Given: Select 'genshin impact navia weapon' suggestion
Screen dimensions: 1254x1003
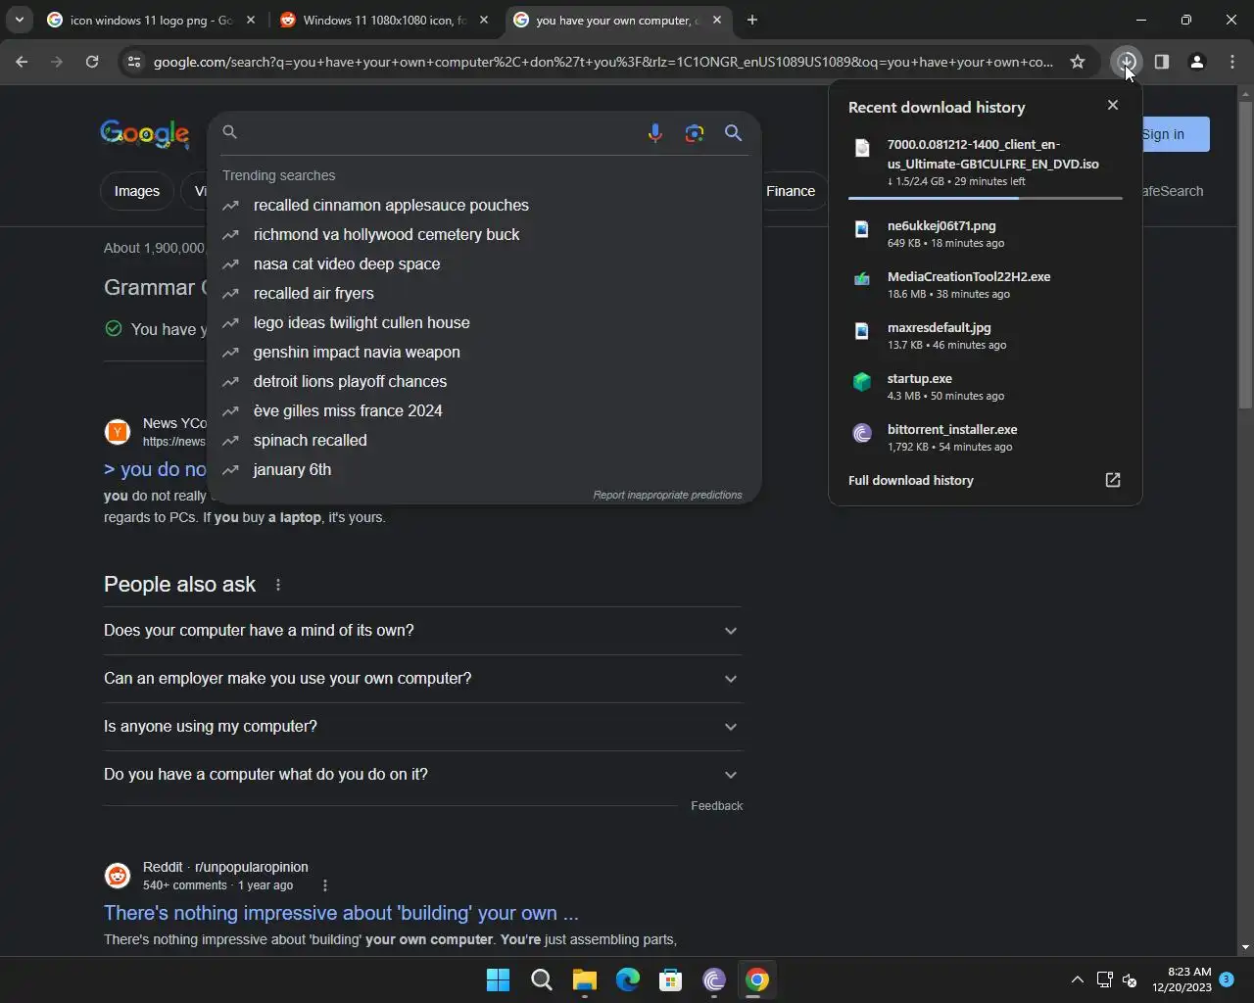Looking at the screenshot, I should point(484,353).
